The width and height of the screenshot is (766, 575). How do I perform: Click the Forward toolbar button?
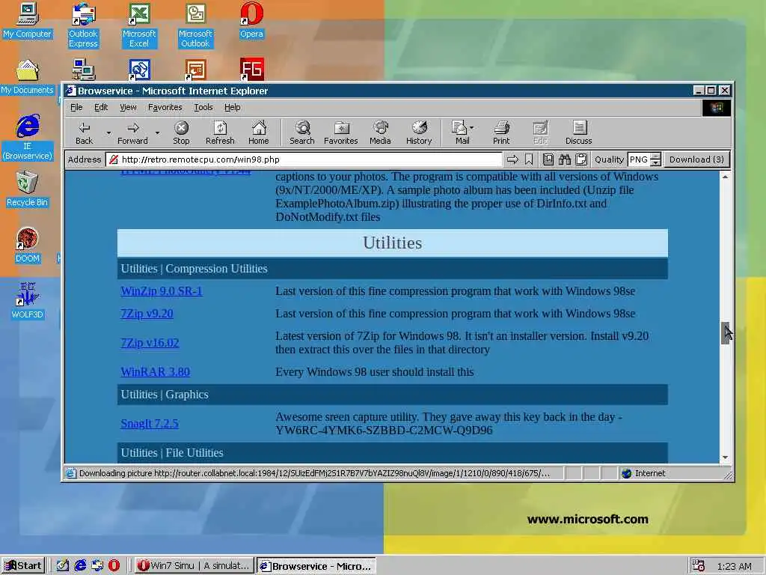click(132, 133)
